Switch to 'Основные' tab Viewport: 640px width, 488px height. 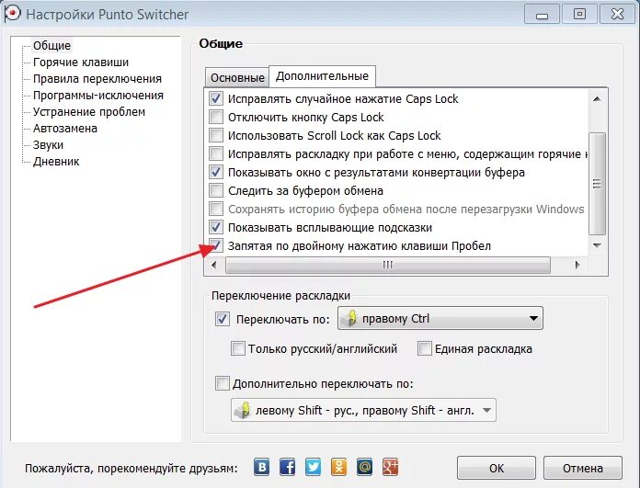pyautogui.click(x=237, y=77)
